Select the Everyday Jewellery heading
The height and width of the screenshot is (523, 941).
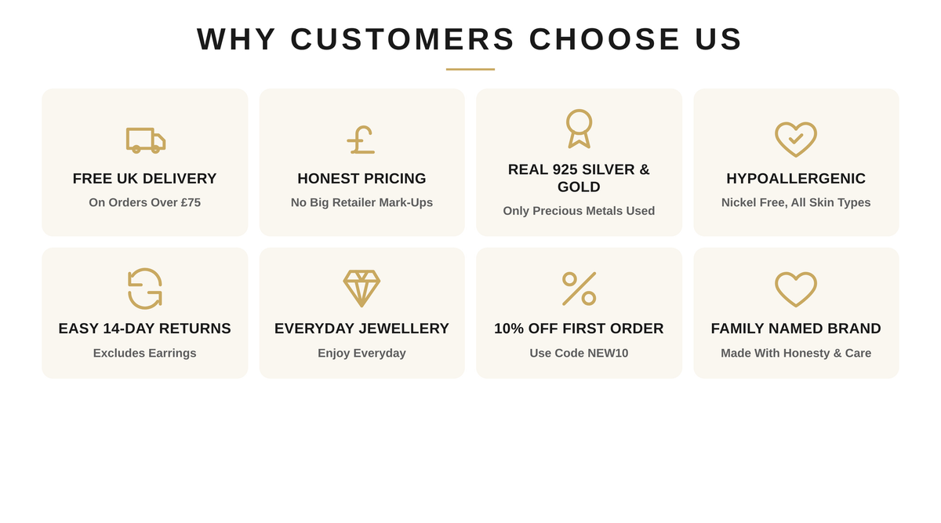coord(362,329)
